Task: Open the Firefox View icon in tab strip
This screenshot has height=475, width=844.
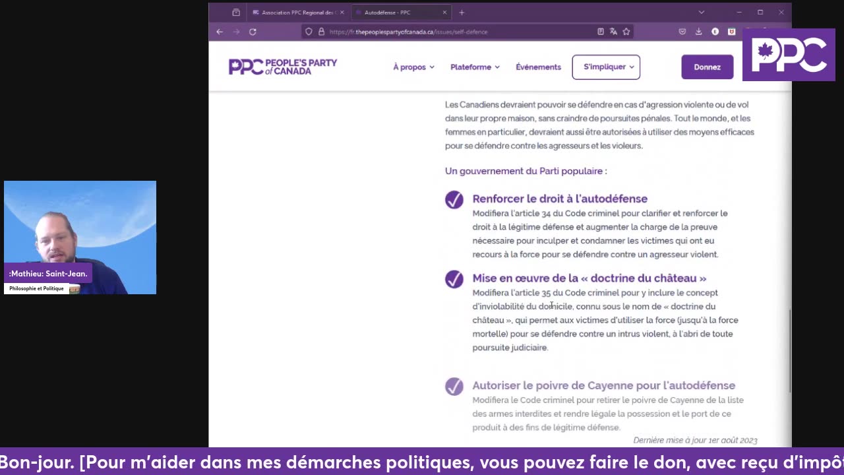Action: click(x=236, y=13)
